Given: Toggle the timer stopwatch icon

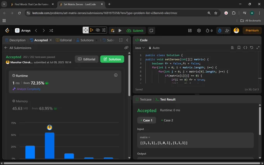Looking at the screenshot, I should pos(220,30).
